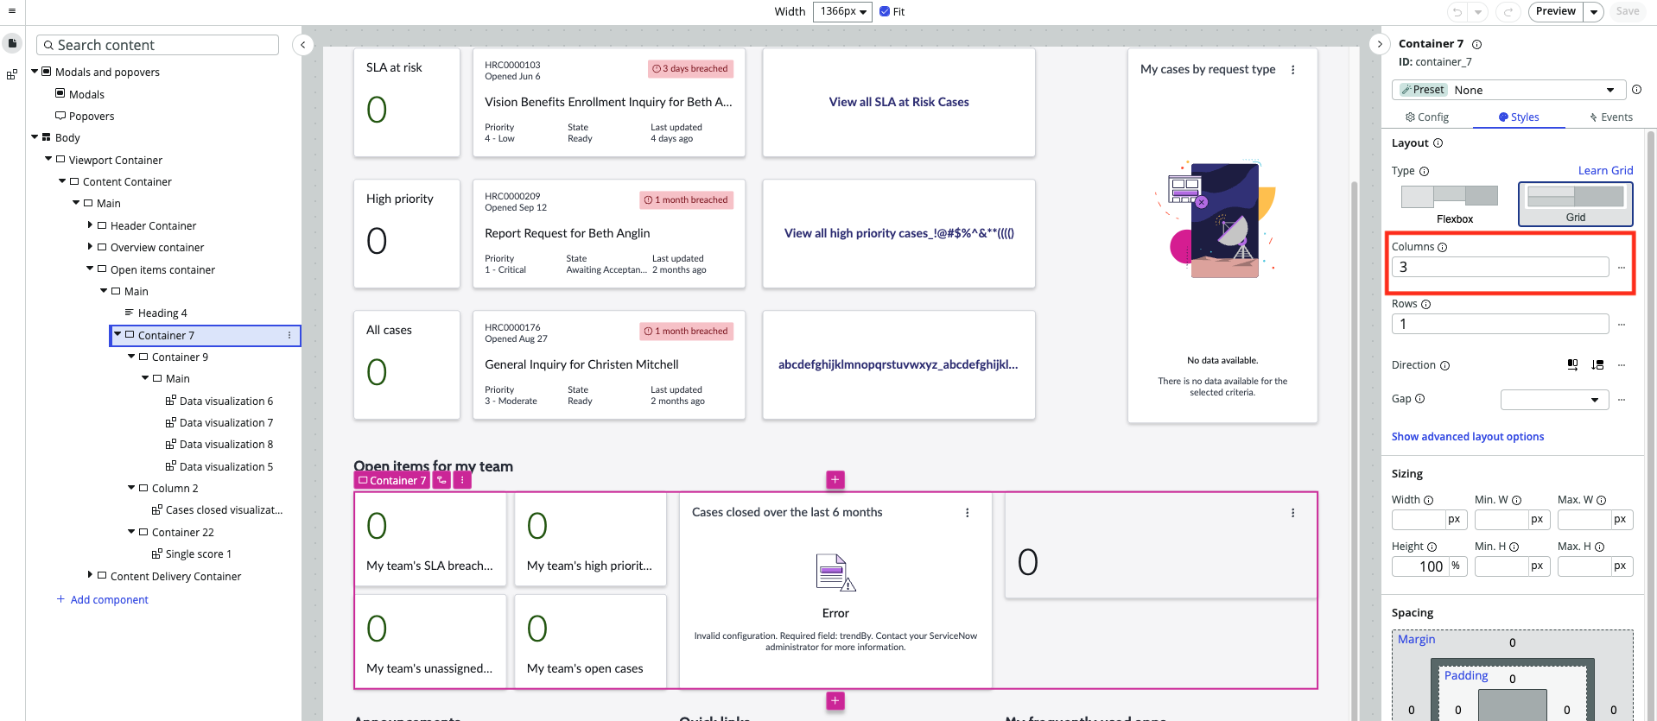
Task: Click the redo arrow in top toolbar
Action: point(1508,11)
